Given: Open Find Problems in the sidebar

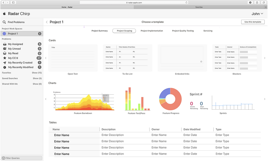Looking at the screenshot, I should tap(21, 22).
